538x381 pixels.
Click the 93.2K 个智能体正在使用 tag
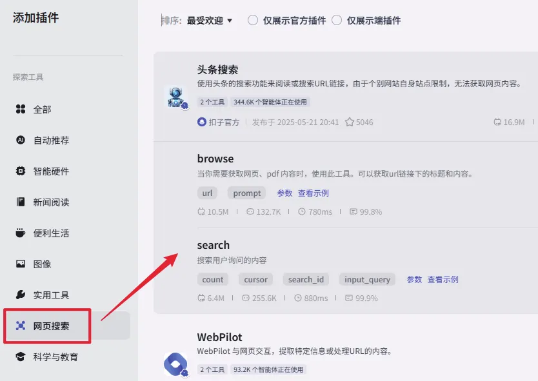[268, 369]
